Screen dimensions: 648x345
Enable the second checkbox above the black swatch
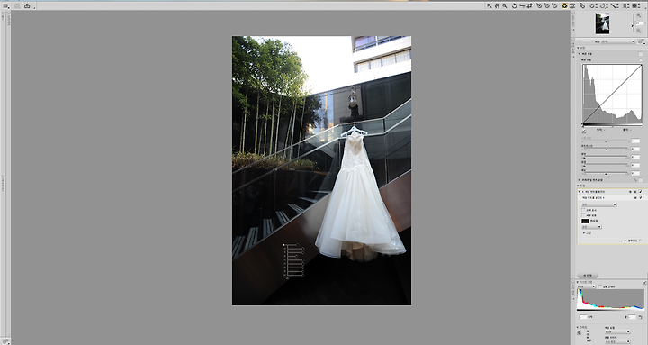pos(583,215)
